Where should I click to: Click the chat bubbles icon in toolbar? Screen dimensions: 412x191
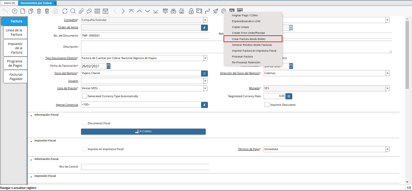pos(89,11)
